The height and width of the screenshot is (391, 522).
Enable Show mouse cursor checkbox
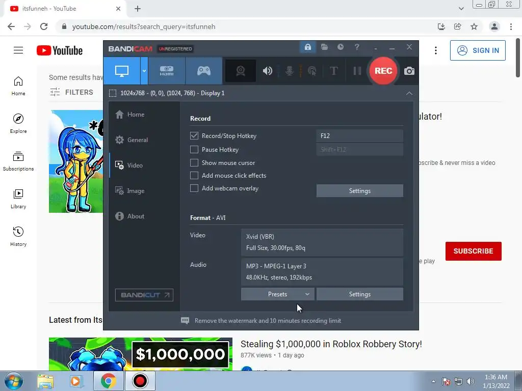pos(194,162)
